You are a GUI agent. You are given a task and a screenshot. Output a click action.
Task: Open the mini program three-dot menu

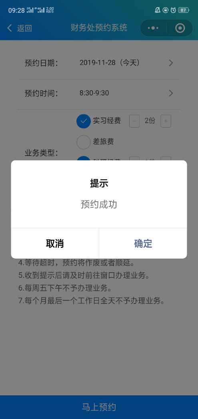tap(153, 28)
